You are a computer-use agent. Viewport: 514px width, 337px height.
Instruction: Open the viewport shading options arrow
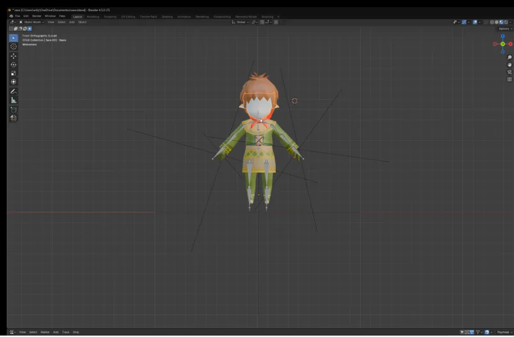(511, 22)
